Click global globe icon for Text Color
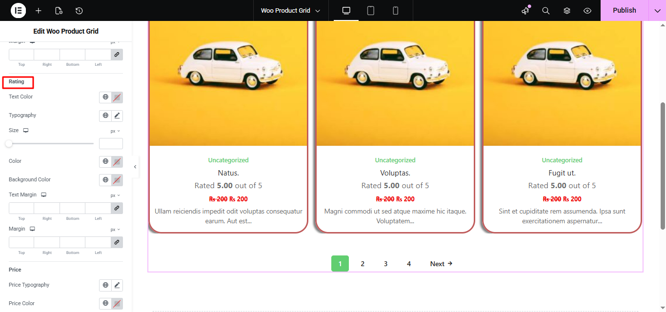 105,97
